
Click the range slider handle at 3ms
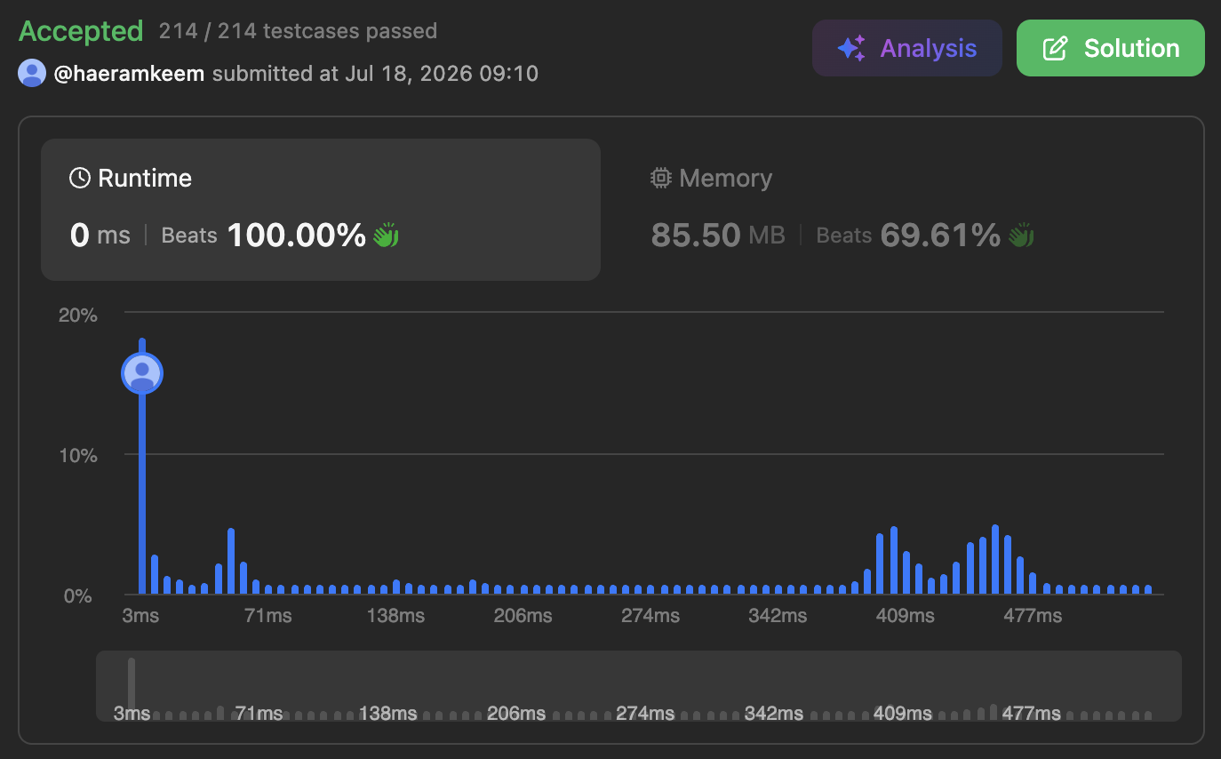[132, 684]
